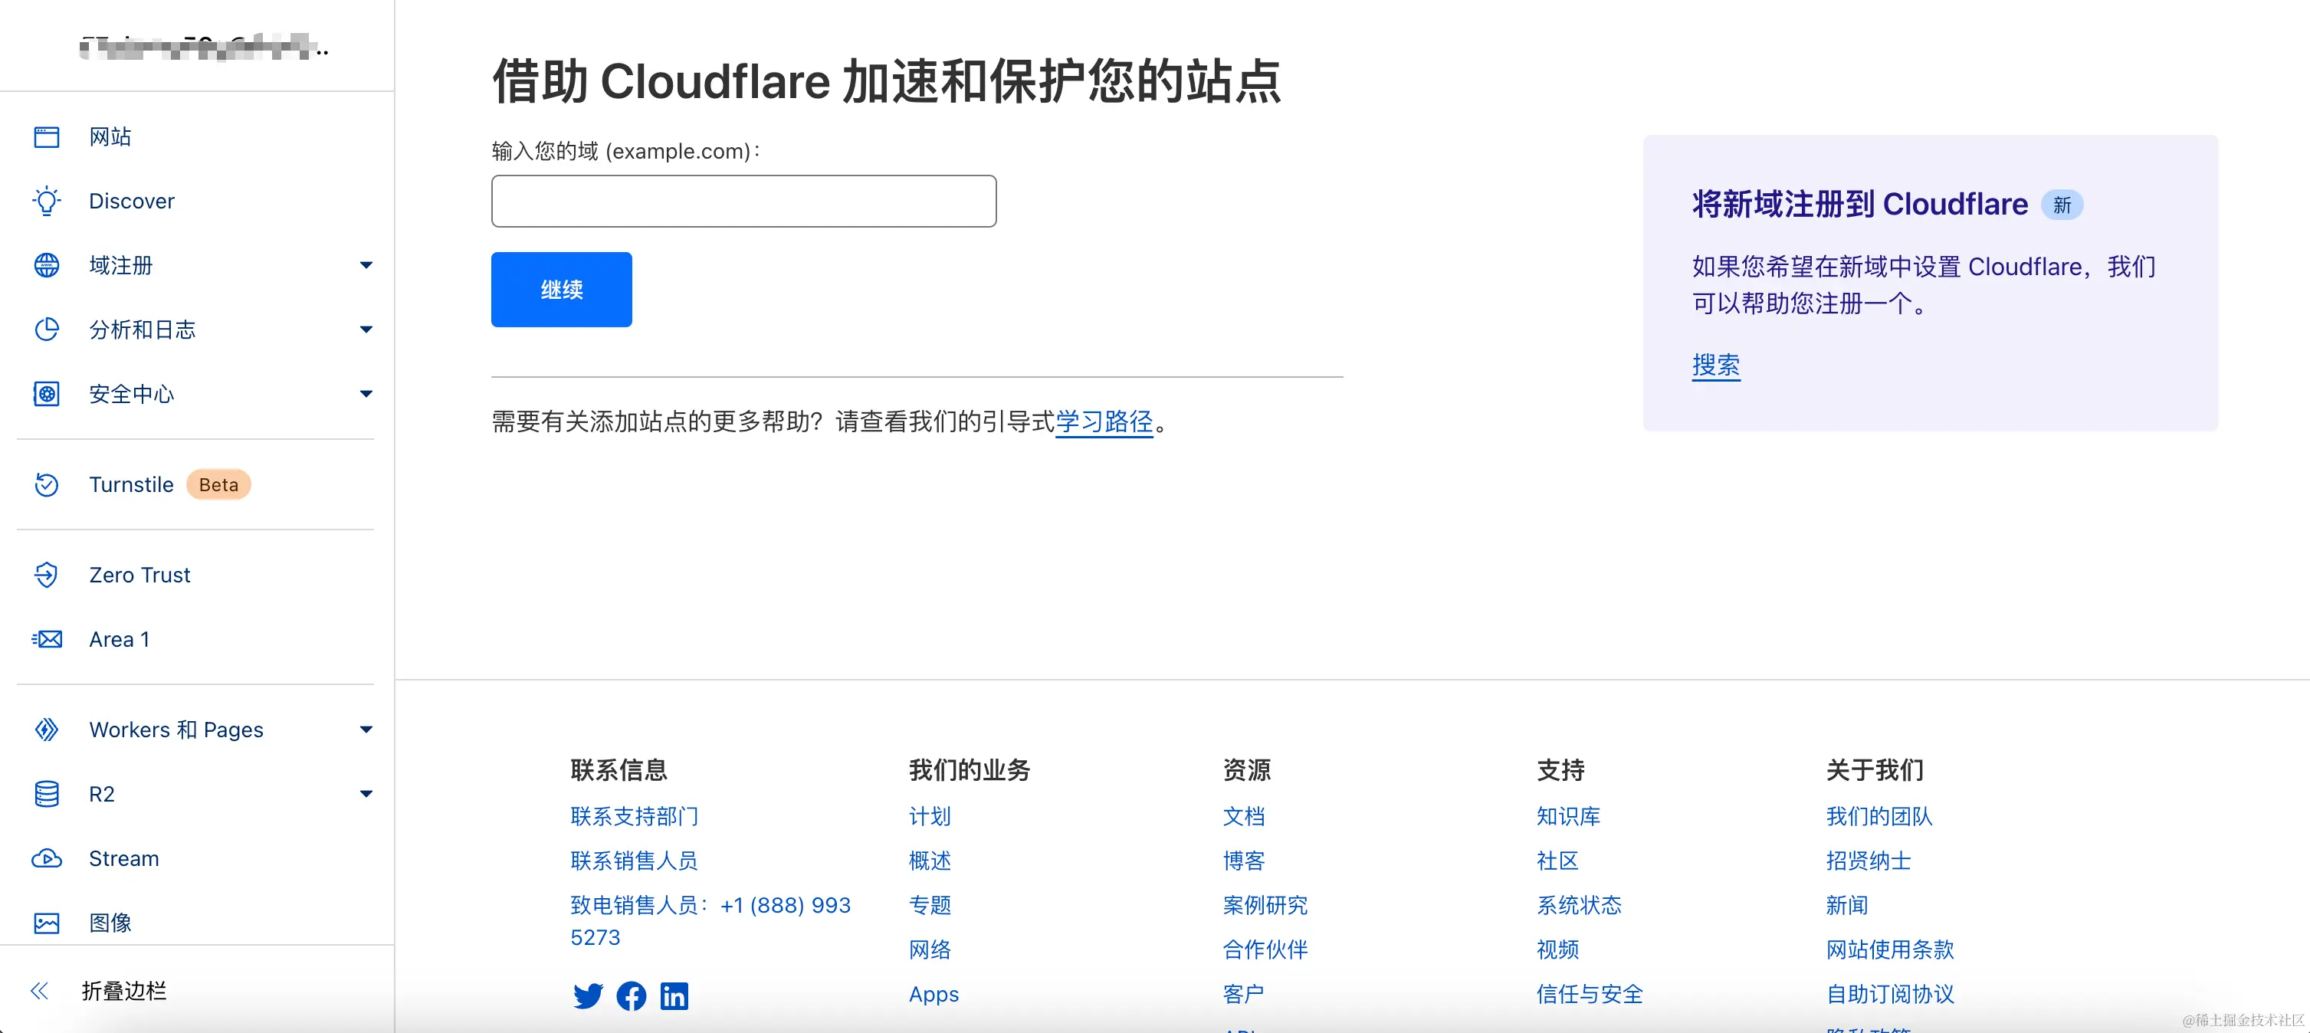Click the lightbulb Discover icon in sidebar

(47, 201)
